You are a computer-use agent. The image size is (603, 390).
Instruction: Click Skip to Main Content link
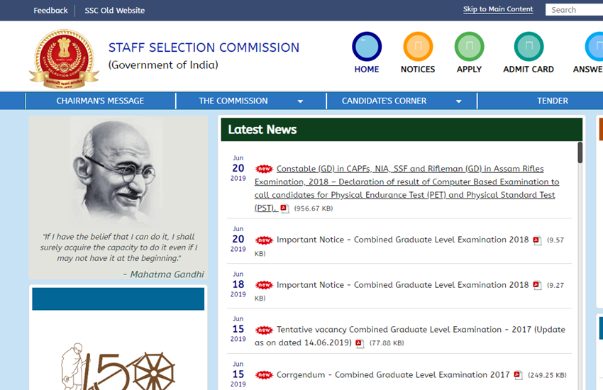(498, 9)
